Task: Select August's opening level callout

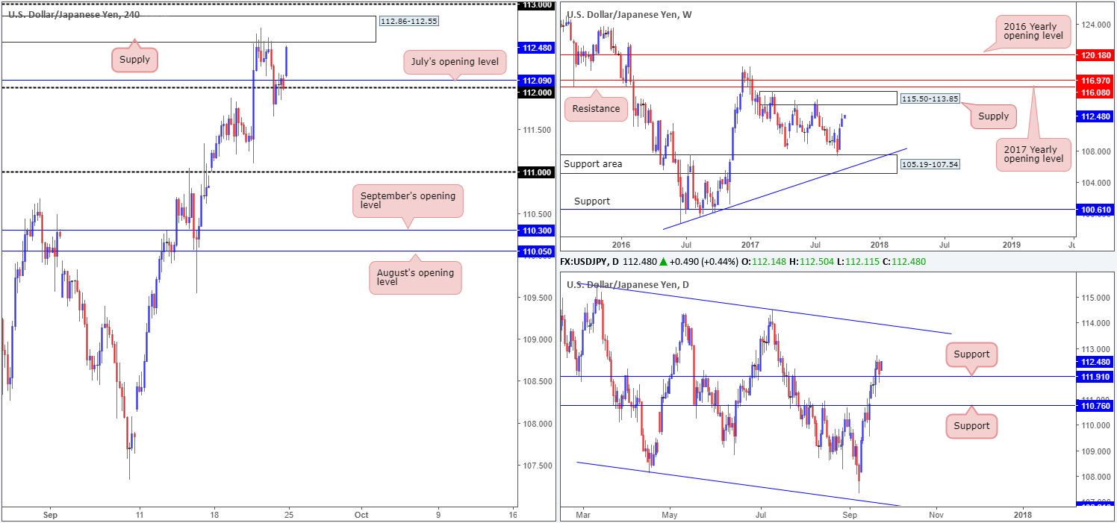Action: click(416, 278)
